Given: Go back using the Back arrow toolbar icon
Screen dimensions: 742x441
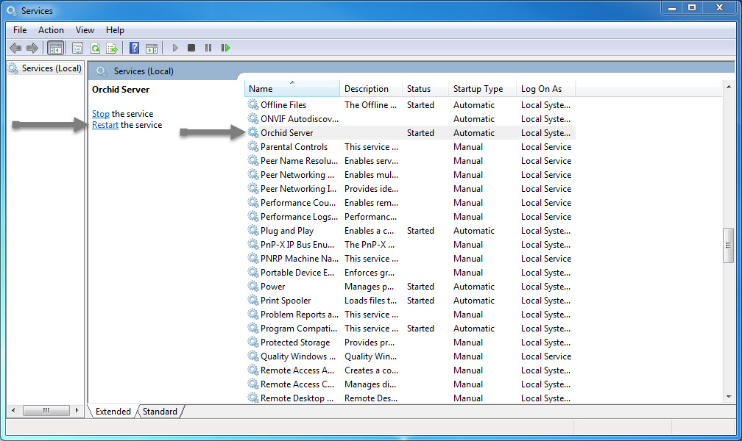Looking at the screenshot, I should (15, 48).
